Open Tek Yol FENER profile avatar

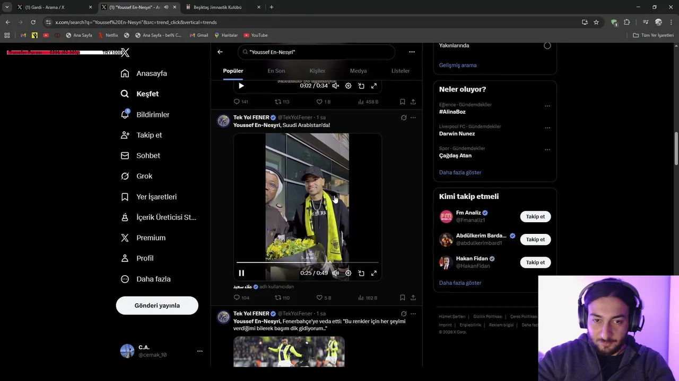tap(224, 121)
